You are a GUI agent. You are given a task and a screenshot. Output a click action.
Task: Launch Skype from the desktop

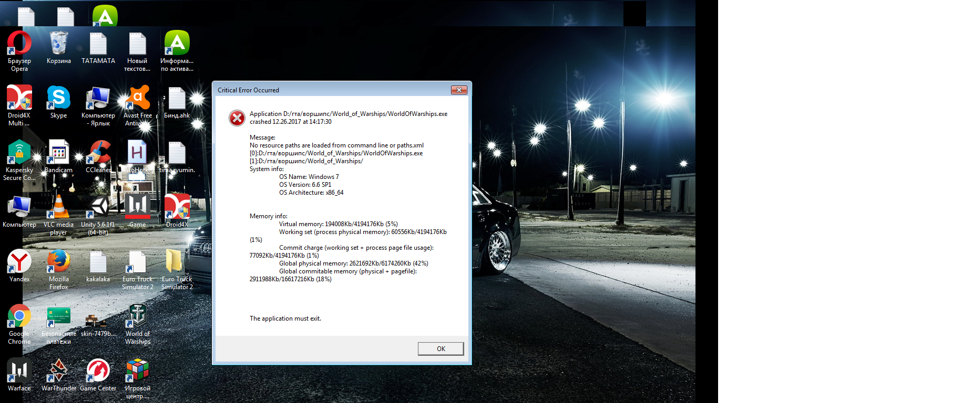[58, 98]
